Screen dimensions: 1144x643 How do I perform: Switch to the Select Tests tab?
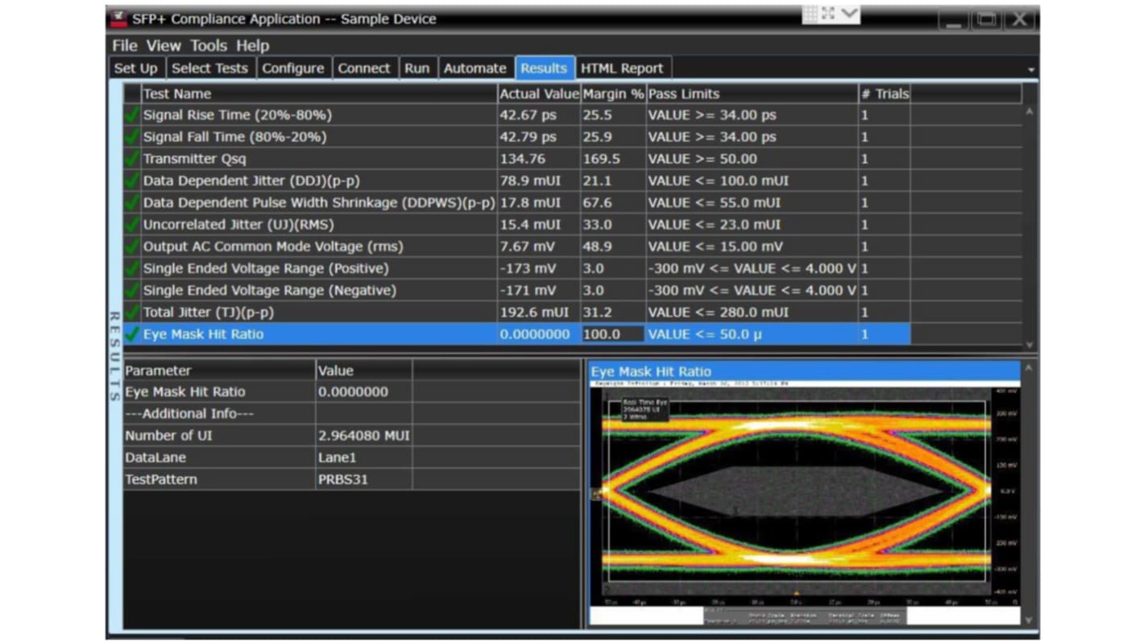(210, 68)
